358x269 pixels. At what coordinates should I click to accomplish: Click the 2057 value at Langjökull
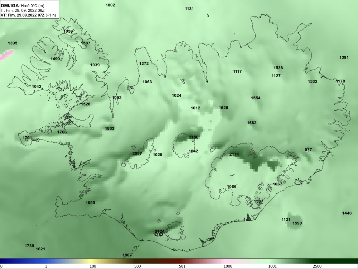[137, 154]
